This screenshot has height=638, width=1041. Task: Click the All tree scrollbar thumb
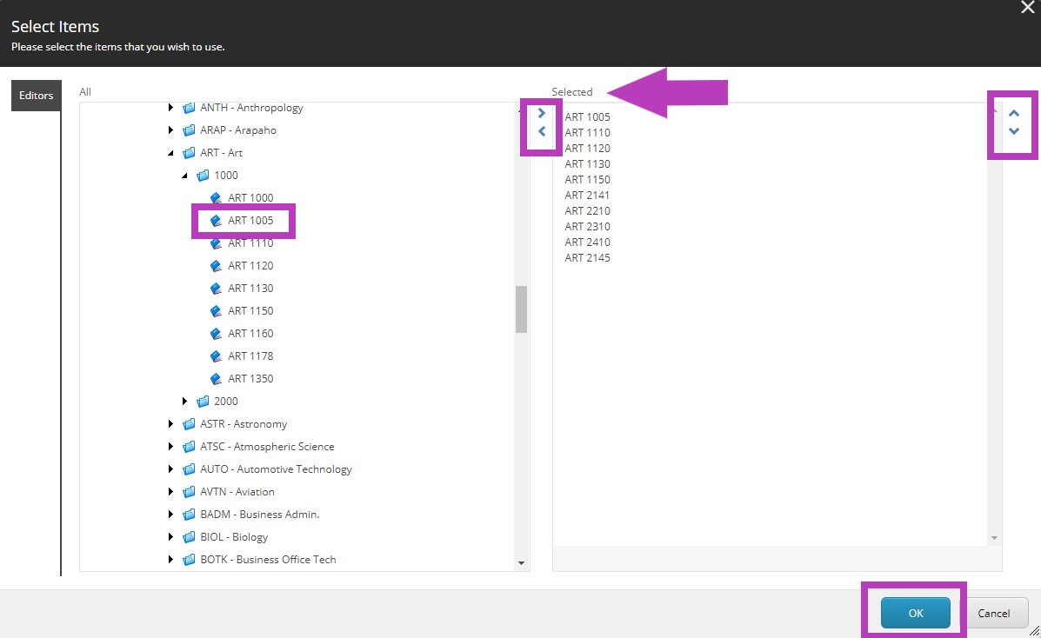(x=521, y=309)
